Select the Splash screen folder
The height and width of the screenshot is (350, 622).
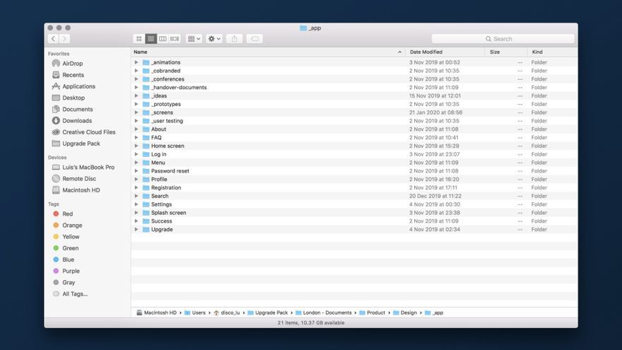click(x=168, y=213)
